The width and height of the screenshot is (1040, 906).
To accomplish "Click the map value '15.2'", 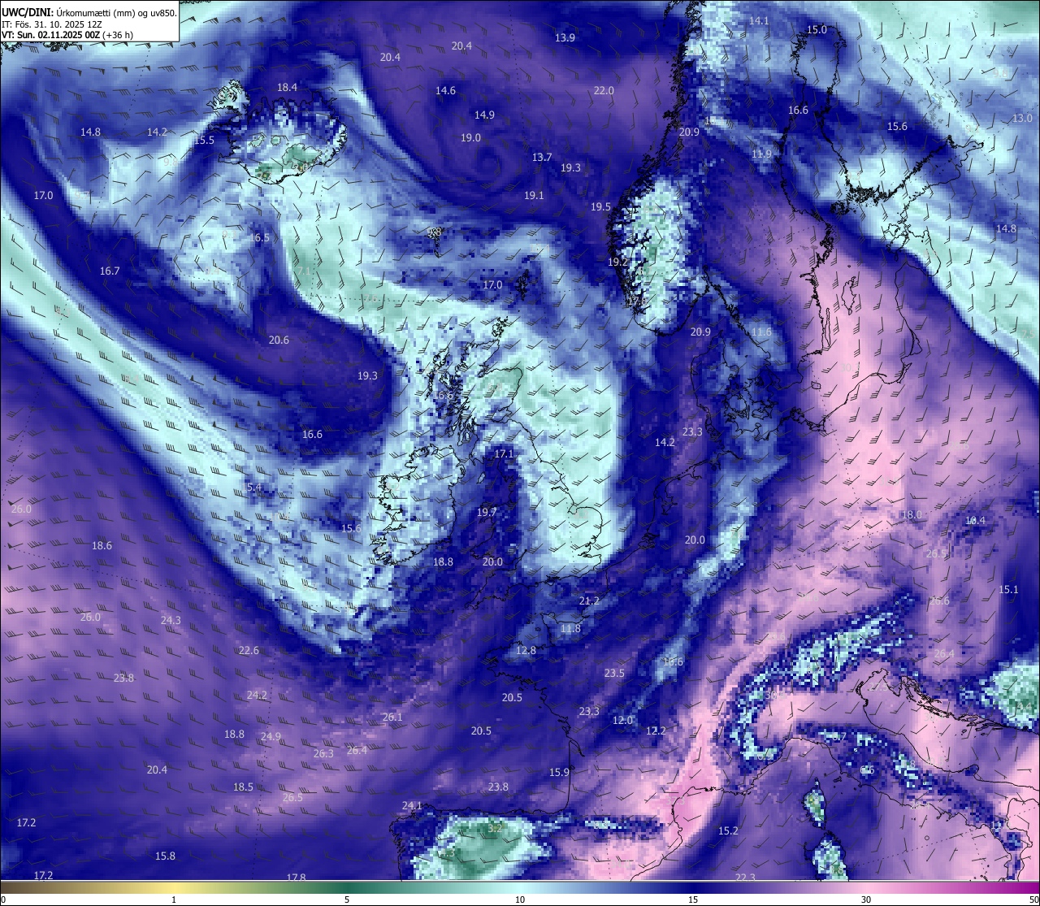I will pos(728,831).
